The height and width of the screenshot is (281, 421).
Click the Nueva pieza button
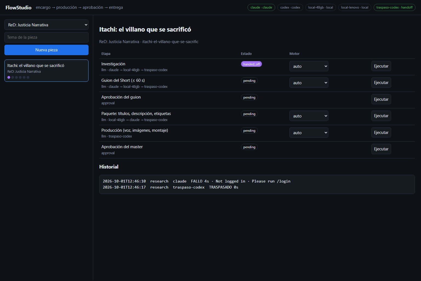46,50
